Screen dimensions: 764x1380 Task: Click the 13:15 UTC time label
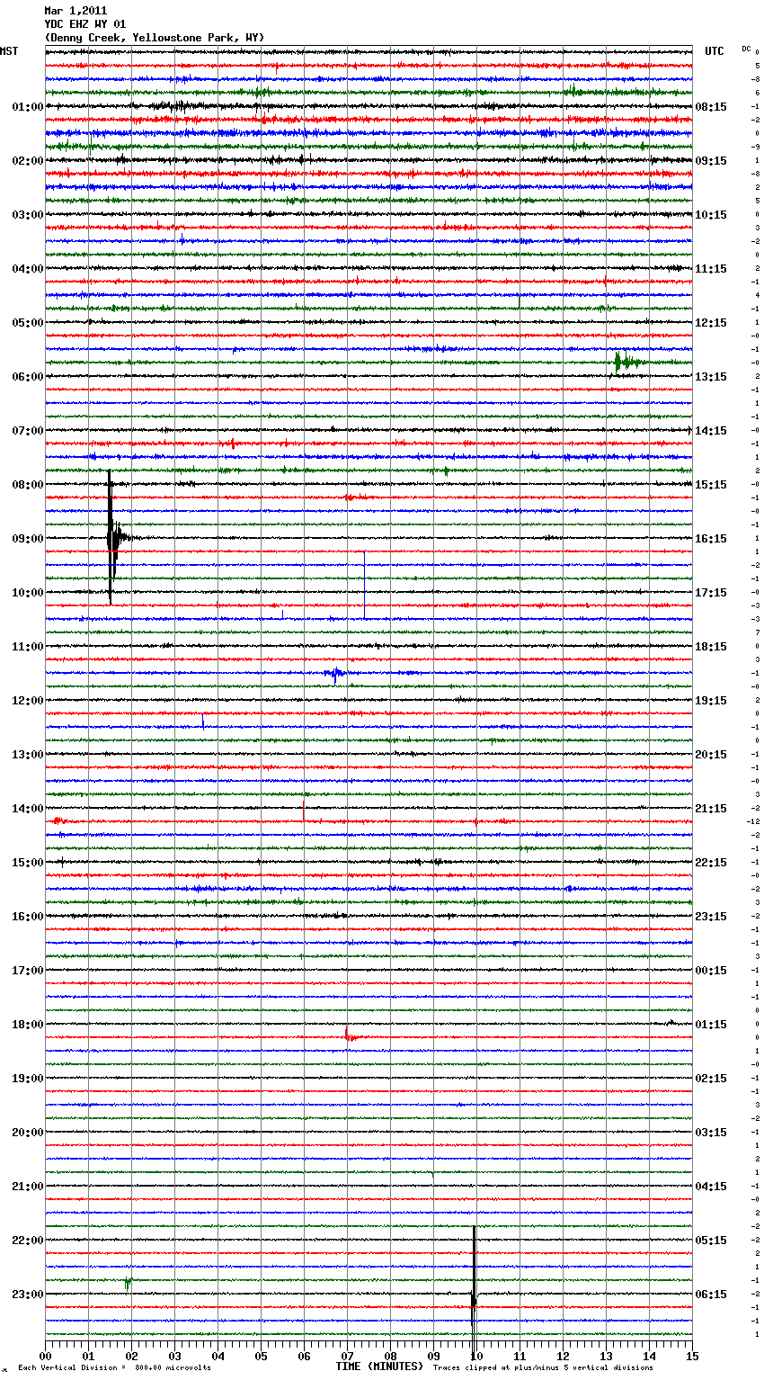(711, 377)
